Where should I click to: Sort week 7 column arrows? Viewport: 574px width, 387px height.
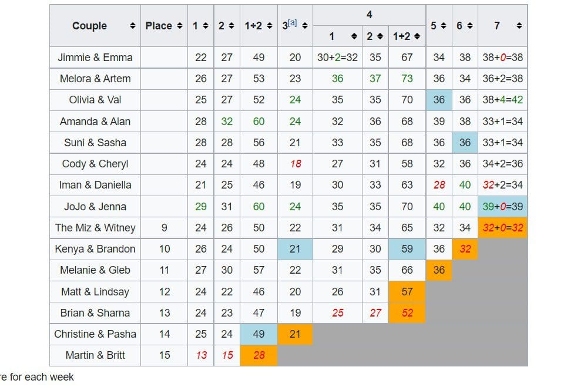pos(519,26)
